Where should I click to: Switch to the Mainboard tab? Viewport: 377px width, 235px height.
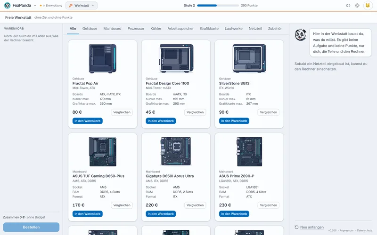112,29
